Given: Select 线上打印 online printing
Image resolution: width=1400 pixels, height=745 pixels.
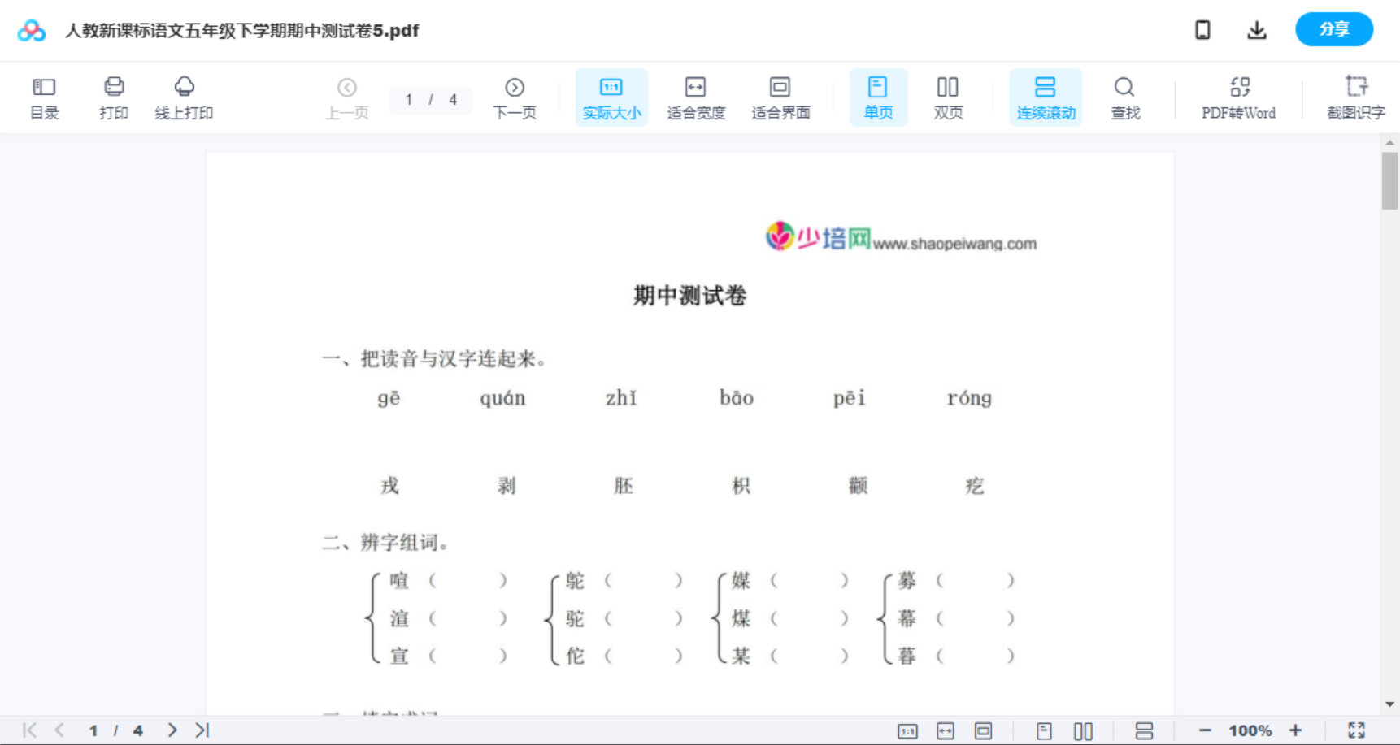Looking at the screenshot, I should pyautogui.click(x=185, y=97).
